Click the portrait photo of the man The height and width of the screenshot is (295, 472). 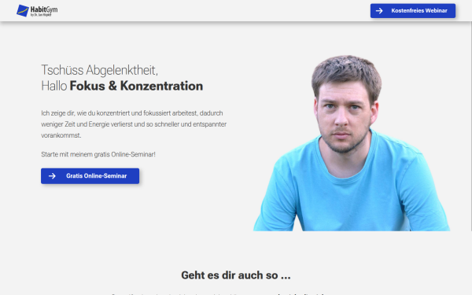pyautogui.click(x=352, y=143)
